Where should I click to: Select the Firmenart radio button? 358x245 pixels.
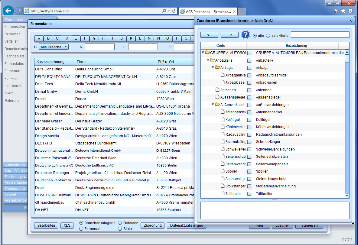[x=81, y=229]
